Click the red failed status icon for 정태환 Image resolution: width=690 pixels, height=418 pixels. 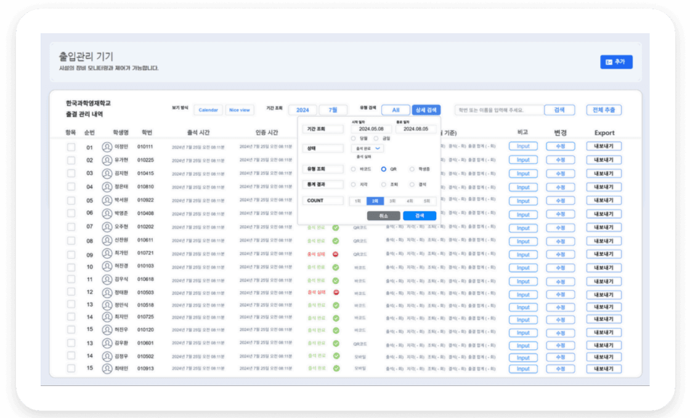pyautogui.click(x=336, y=293)
